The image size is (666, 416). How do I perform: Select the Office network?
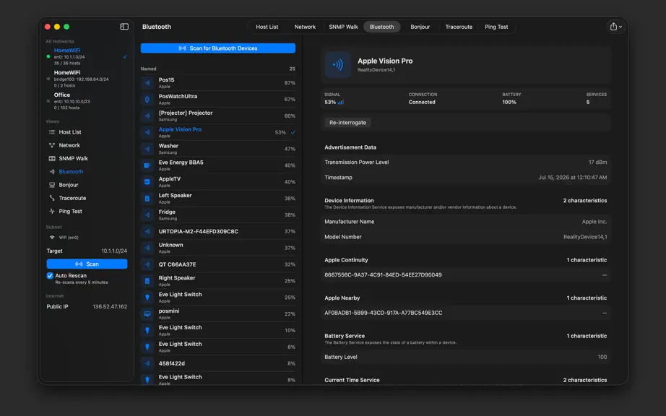tap(87, 101)
